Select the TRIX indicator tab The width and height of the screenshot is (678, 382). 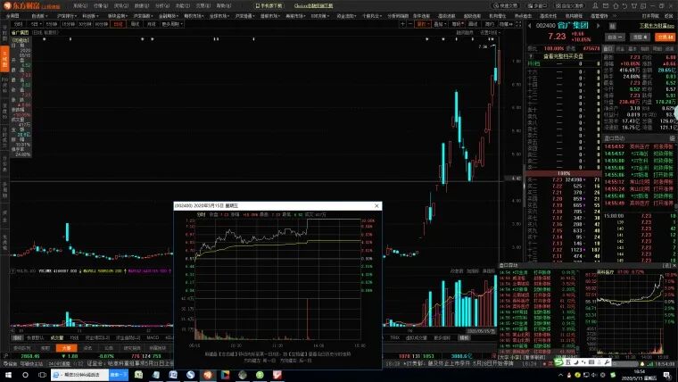(394, 337)
